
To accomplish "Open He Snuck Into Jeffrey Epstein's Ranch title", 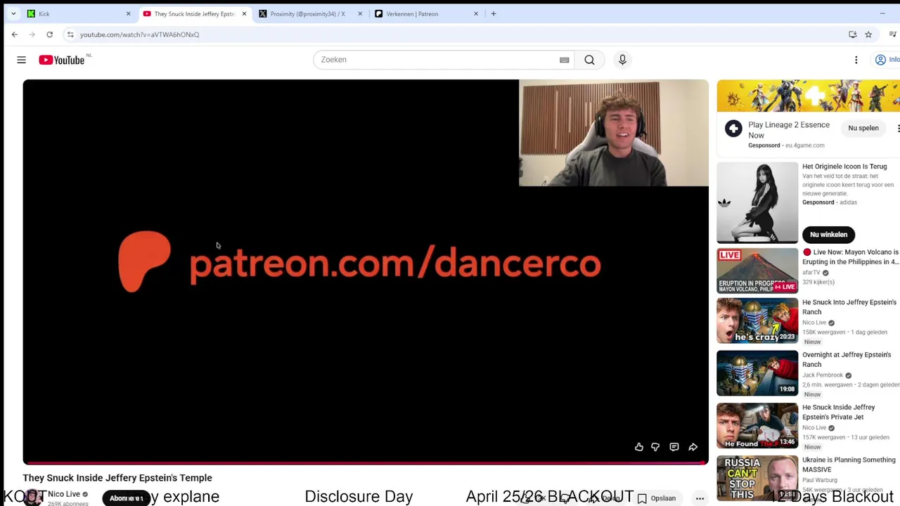I will click(849, 307).
